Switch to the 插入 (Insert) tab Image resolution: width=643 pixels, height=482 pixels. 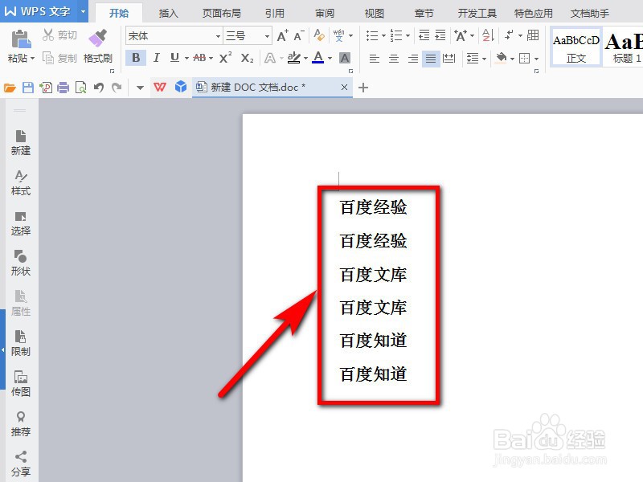(x=168, y=14)
